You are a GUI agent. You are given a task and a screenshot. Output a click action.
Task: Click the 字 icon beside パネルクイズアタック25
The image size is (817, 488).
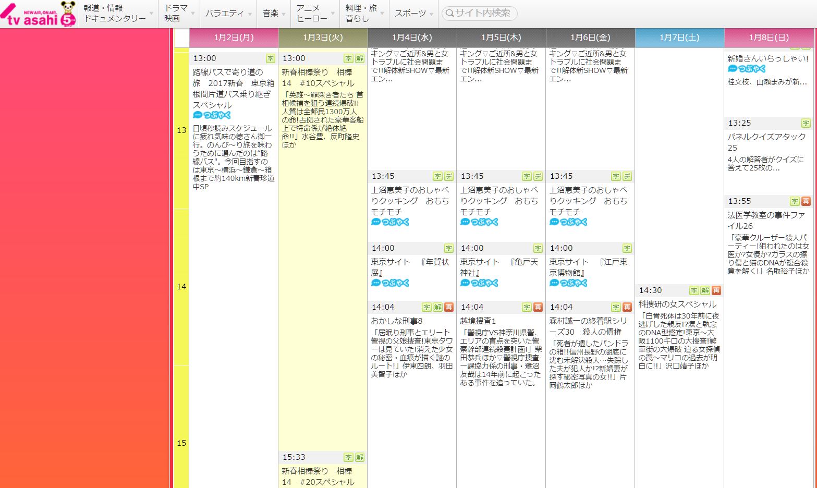[x=806, y=123]
